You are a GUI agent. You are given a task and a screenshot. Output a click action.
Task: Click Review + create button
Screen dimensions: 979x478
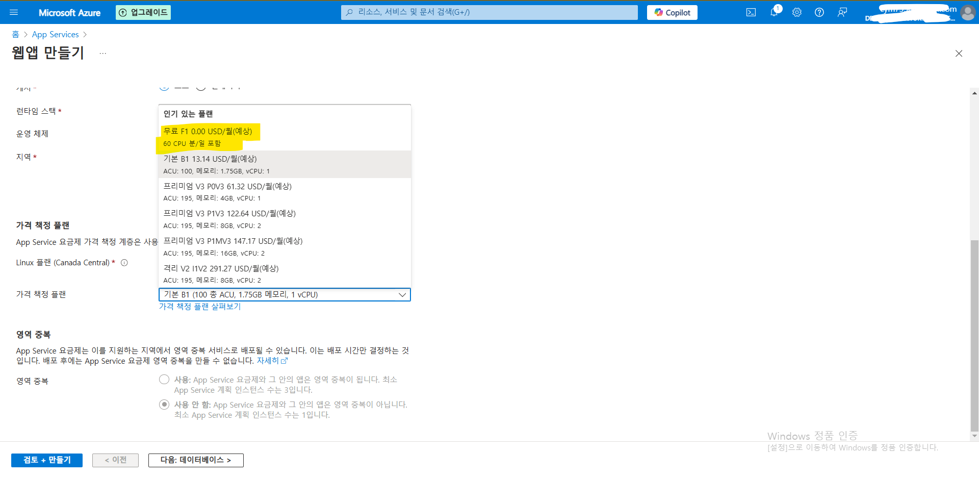(47, 460)
